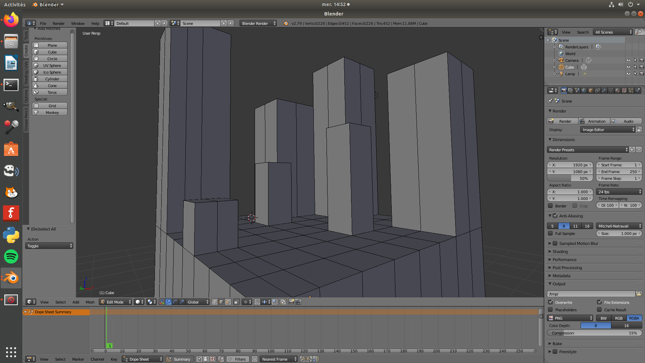Screen dimensions: 645x363
Task: Switch to face select mode
Action: click(x=228, y=302)
